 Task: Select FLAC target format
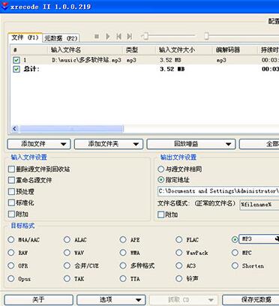179,239
